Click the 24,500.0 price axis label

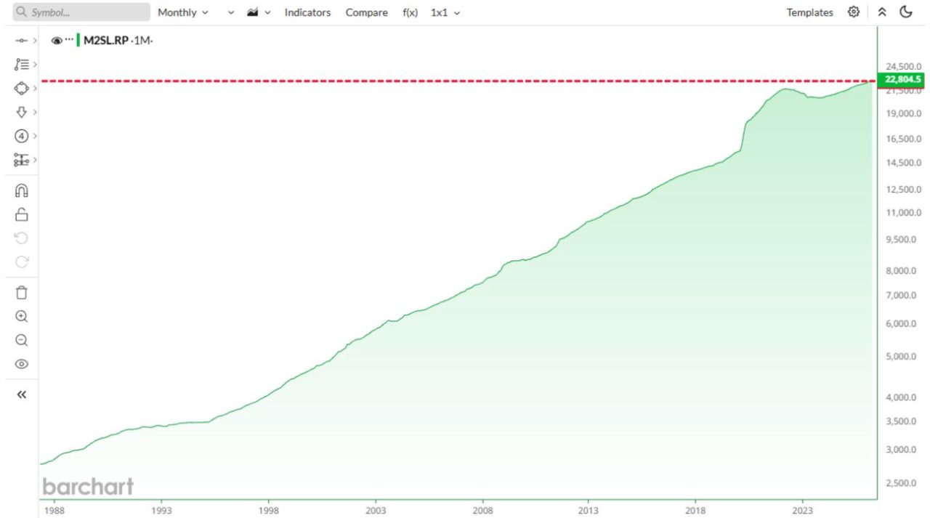click(x=904, y=66)
